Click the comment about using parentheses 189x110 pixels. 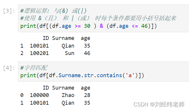(98, 18)
